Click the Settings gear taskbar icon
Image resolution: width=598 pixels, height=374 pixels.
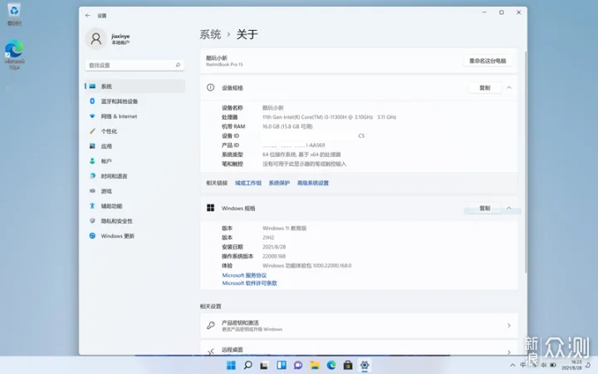(x=365, y=365)
